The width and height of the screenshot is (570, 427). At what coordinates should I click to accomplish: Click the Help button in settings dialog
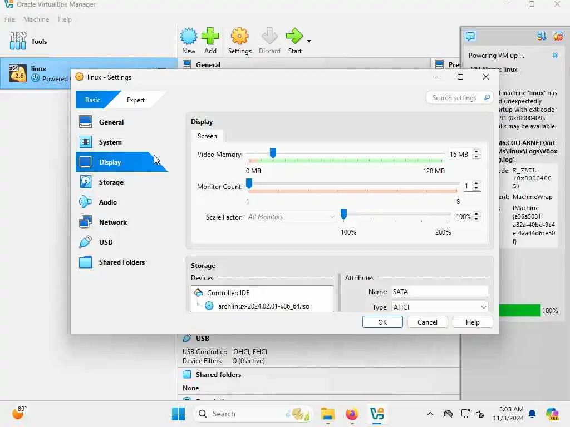click(473, 322)
